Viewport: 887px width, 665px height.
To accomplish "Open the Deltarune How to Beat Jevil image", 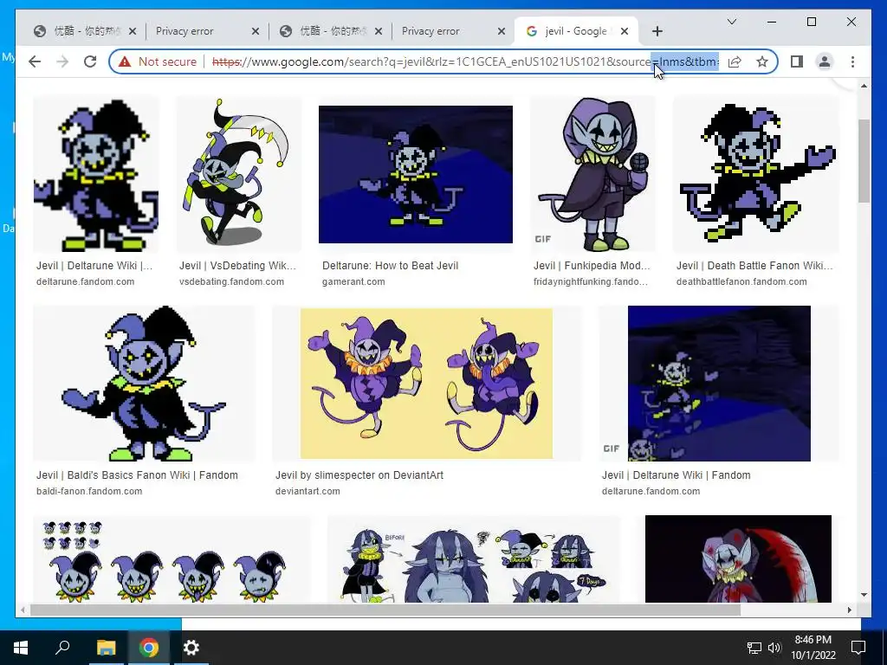I will [416, 174].
